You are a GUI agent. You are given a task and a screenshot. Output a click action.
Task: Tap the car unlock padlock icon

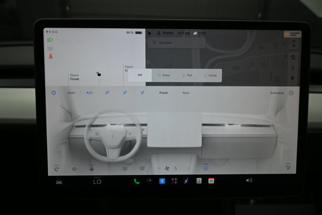point(99,74)
